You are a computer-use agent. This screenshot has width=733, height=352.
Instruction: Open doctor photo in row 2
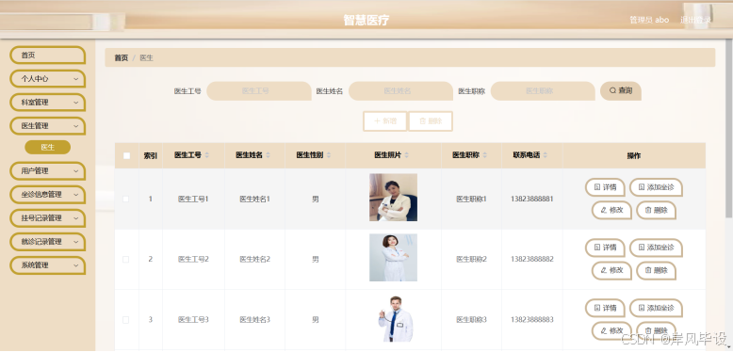[393, 258]
